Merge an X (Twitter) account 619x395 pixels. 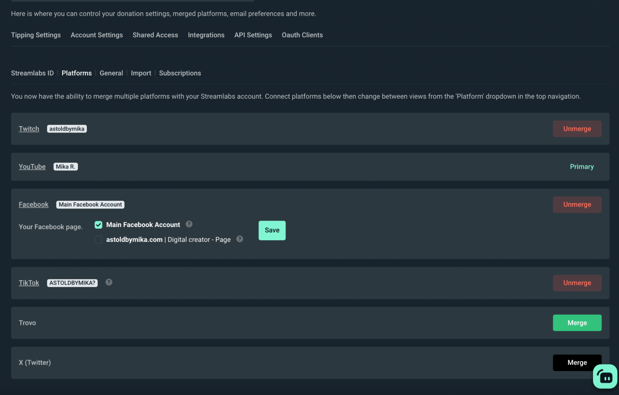pyautogui.click(x=577, y=362)
